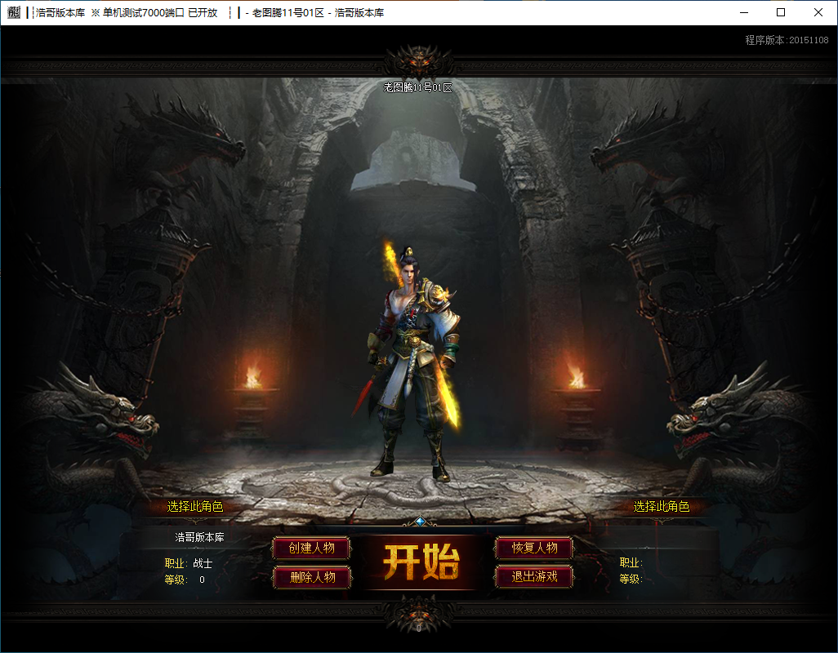Open 创建人物 to create a character
838x653 pixels.
click(311, 548)
